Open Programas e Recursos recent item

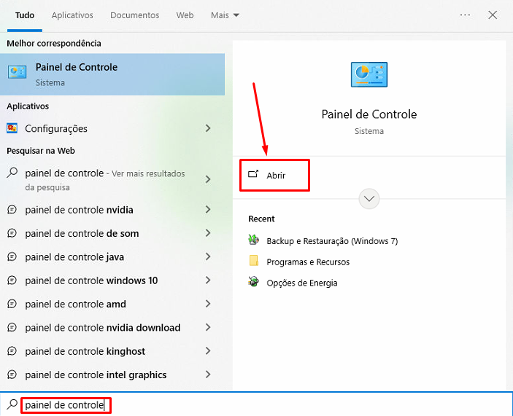coord(308,262)
